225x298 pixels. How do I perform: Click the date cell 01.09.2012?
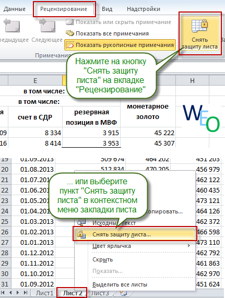point(33,284)
